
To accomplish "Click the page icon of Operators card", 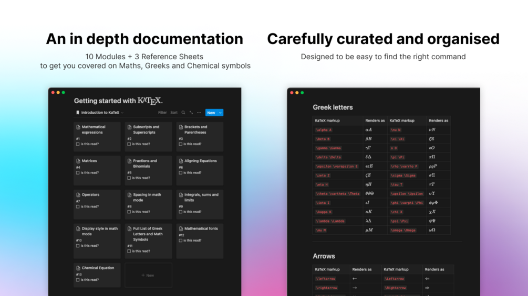I will pyautogui.click(x=78, y=195).
